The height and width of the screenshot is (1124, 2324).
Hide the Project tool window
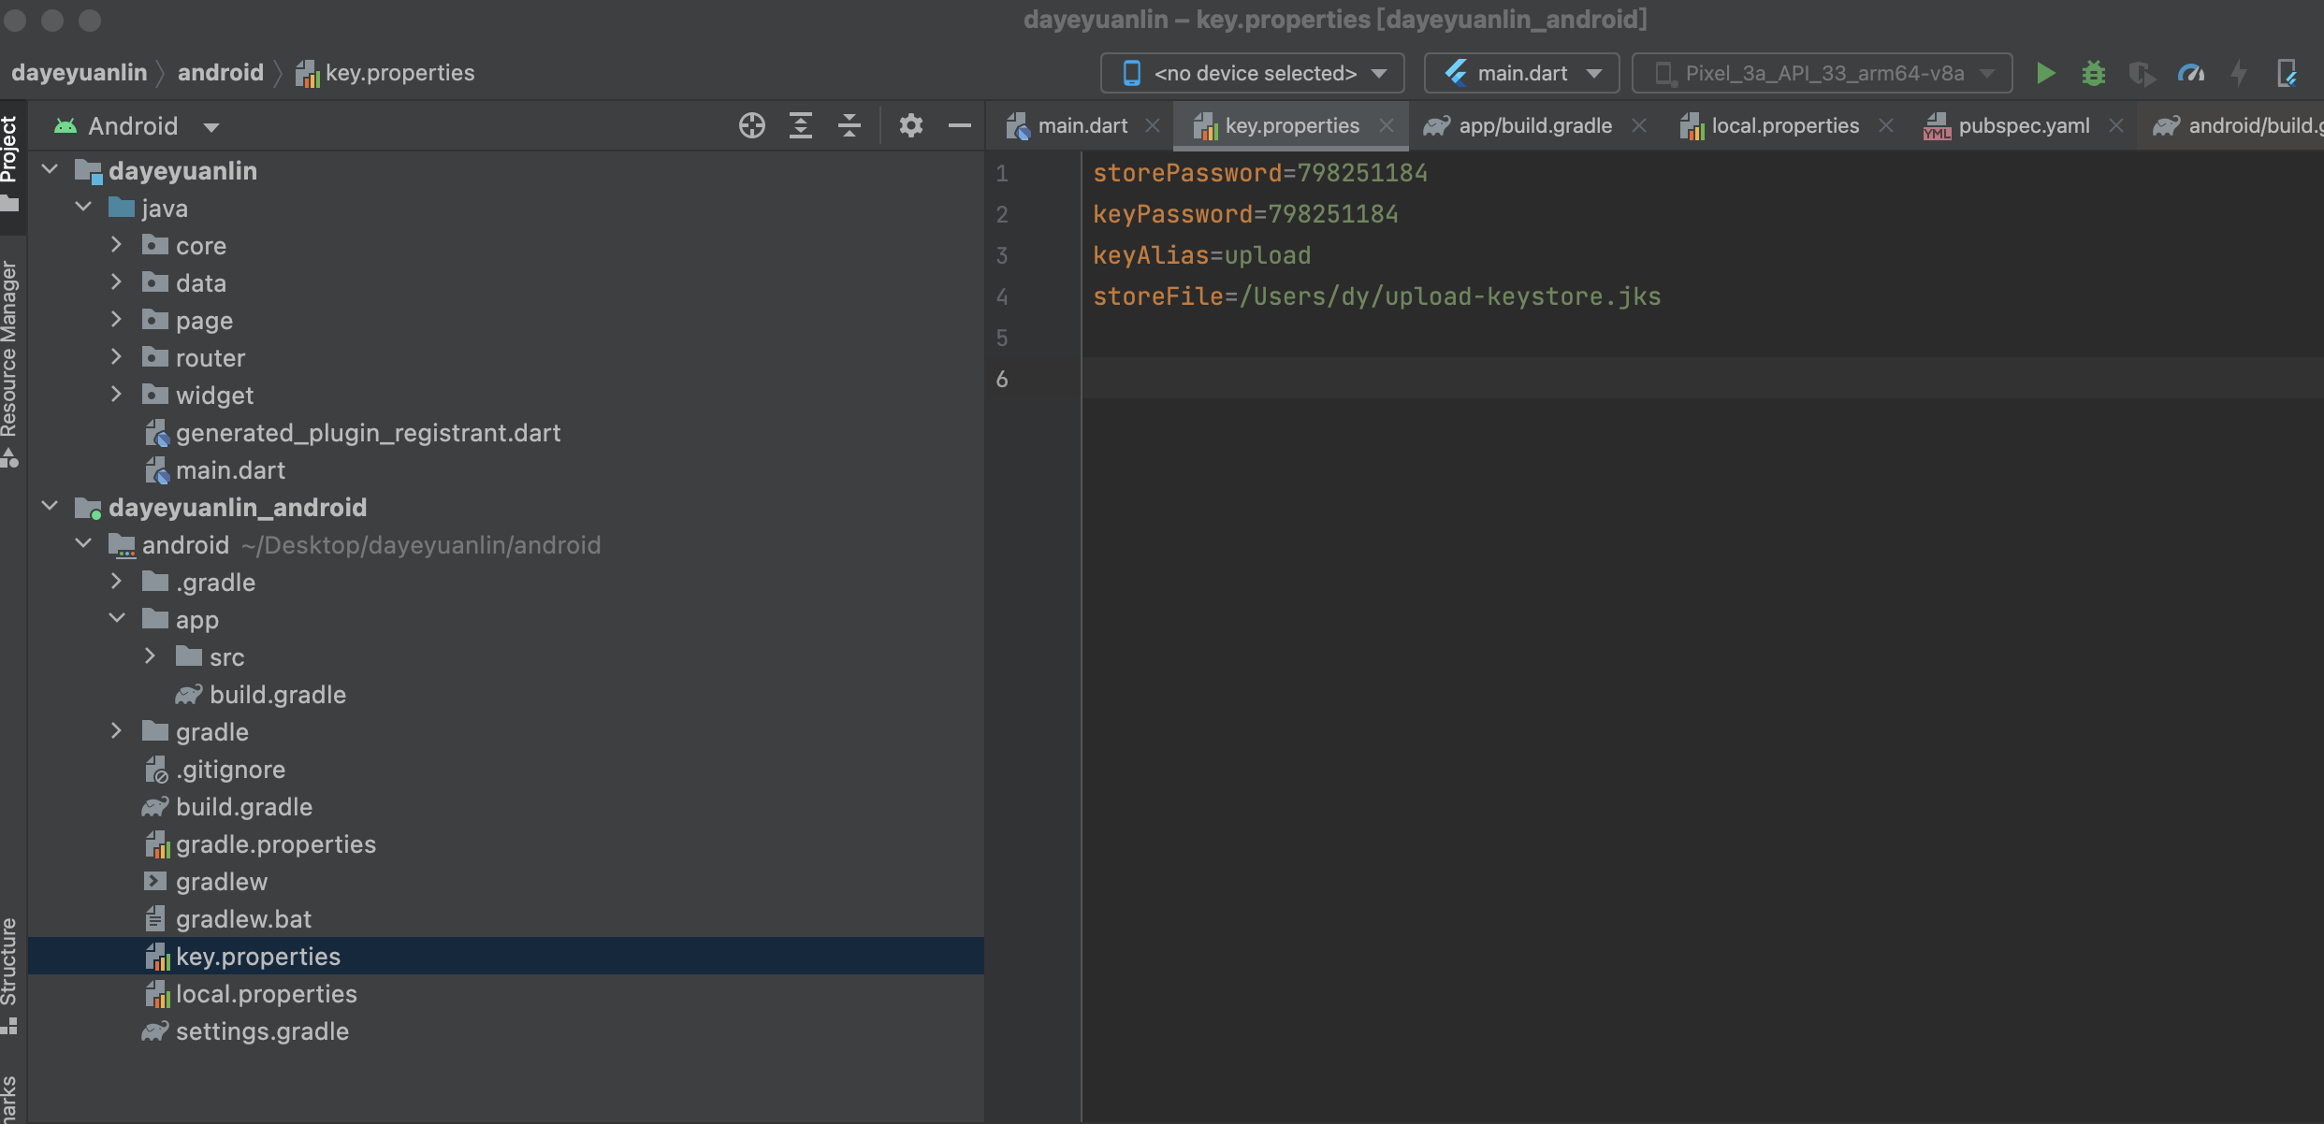[960, 125]
